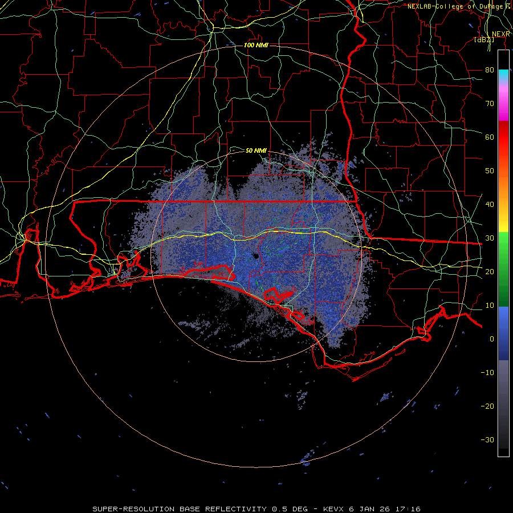Screen dimensions: 513x513
Task: Click the 10 dBZ label on the legend
Action: coord(490,306)
